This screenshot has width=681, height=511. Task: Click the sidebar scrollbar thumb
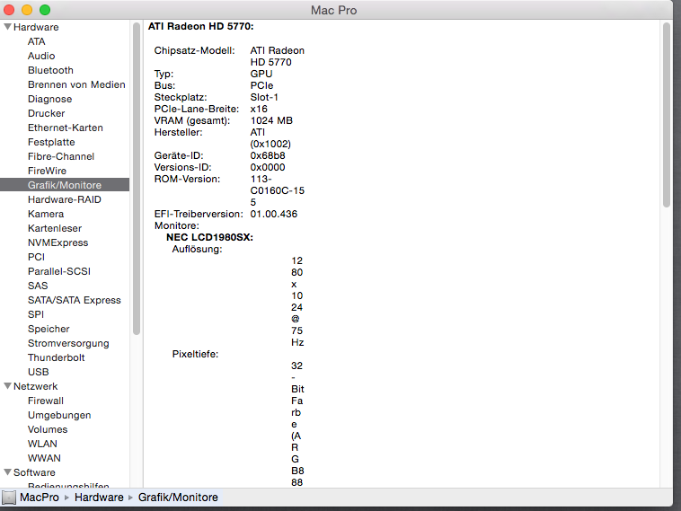pyautogui.click(x=137, y=178)
